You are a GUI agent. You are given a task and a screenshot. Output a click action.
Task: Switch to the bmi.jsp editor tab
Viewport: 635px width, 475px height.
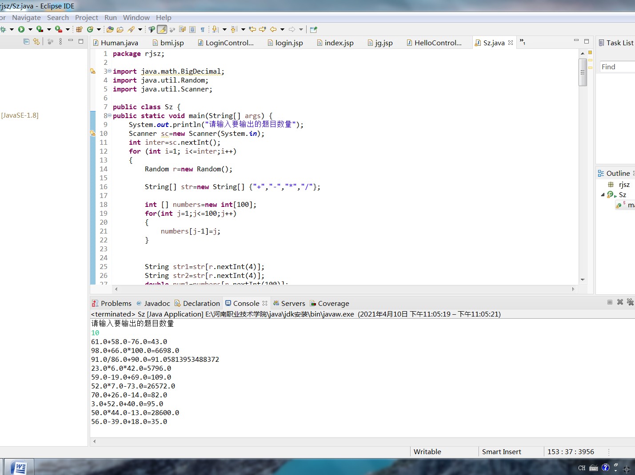168,43
